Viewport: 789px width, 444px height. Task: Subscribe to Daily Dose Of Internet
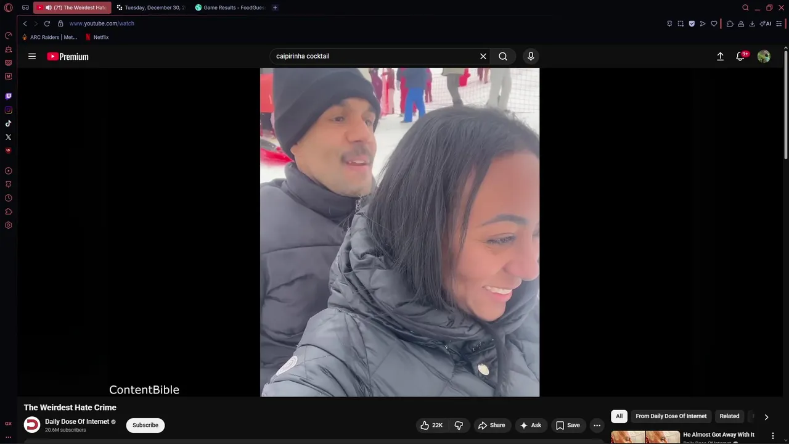(145, 425)
